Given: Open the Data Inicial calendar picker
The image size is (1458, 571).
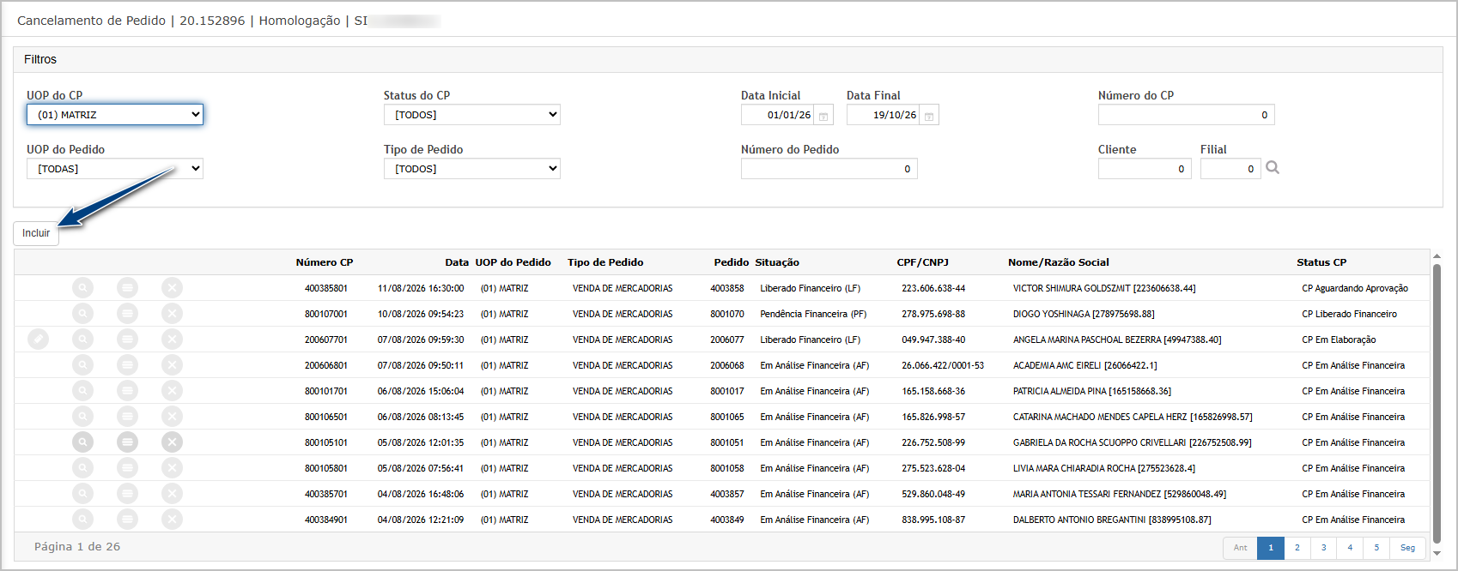Looking at the screenshot, I should click(x=823, y=116).
